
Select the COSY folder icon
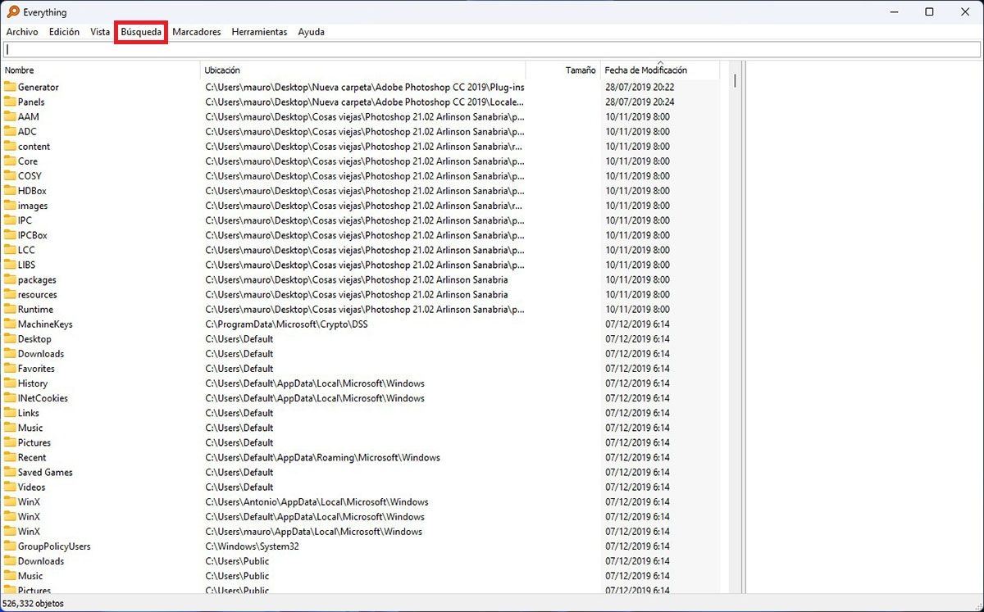pyautogui.click(x=10, y=175)
